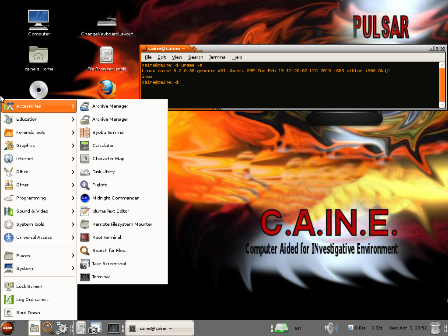Screen dimensions: 448x336
Task: Click the MENU button in the panel
Action: pos(7,328)
